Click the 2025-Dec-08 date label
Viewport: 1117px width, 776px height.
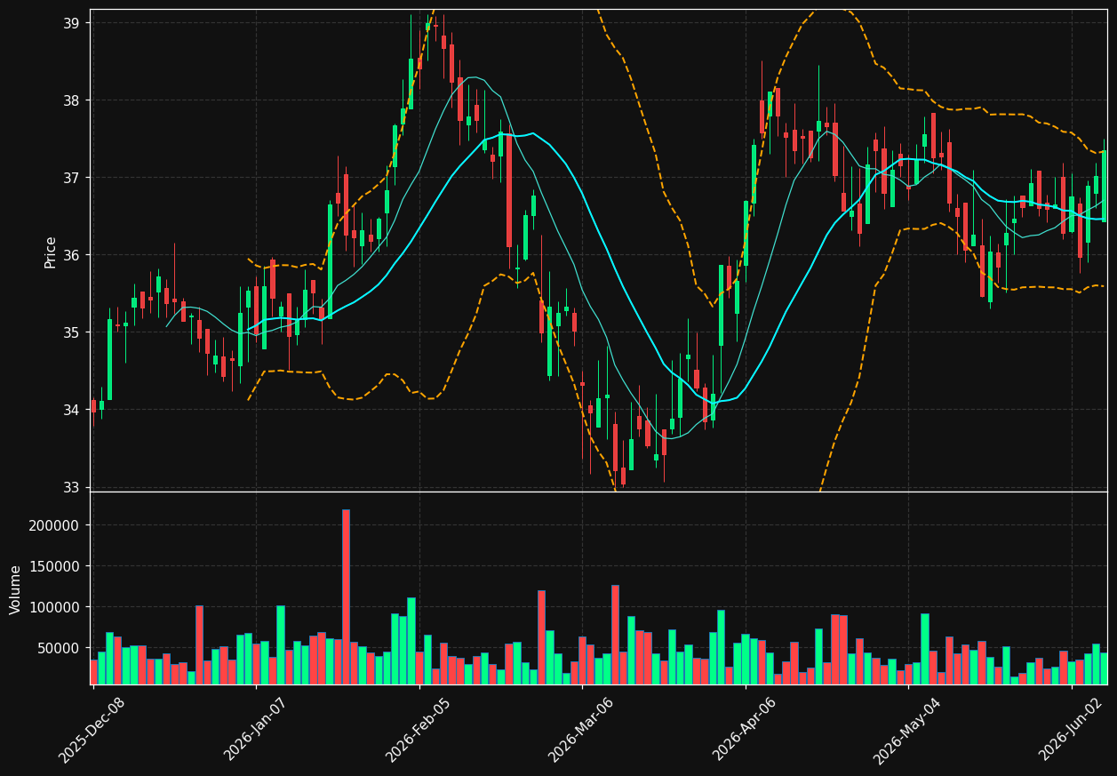tap(92, 730)
